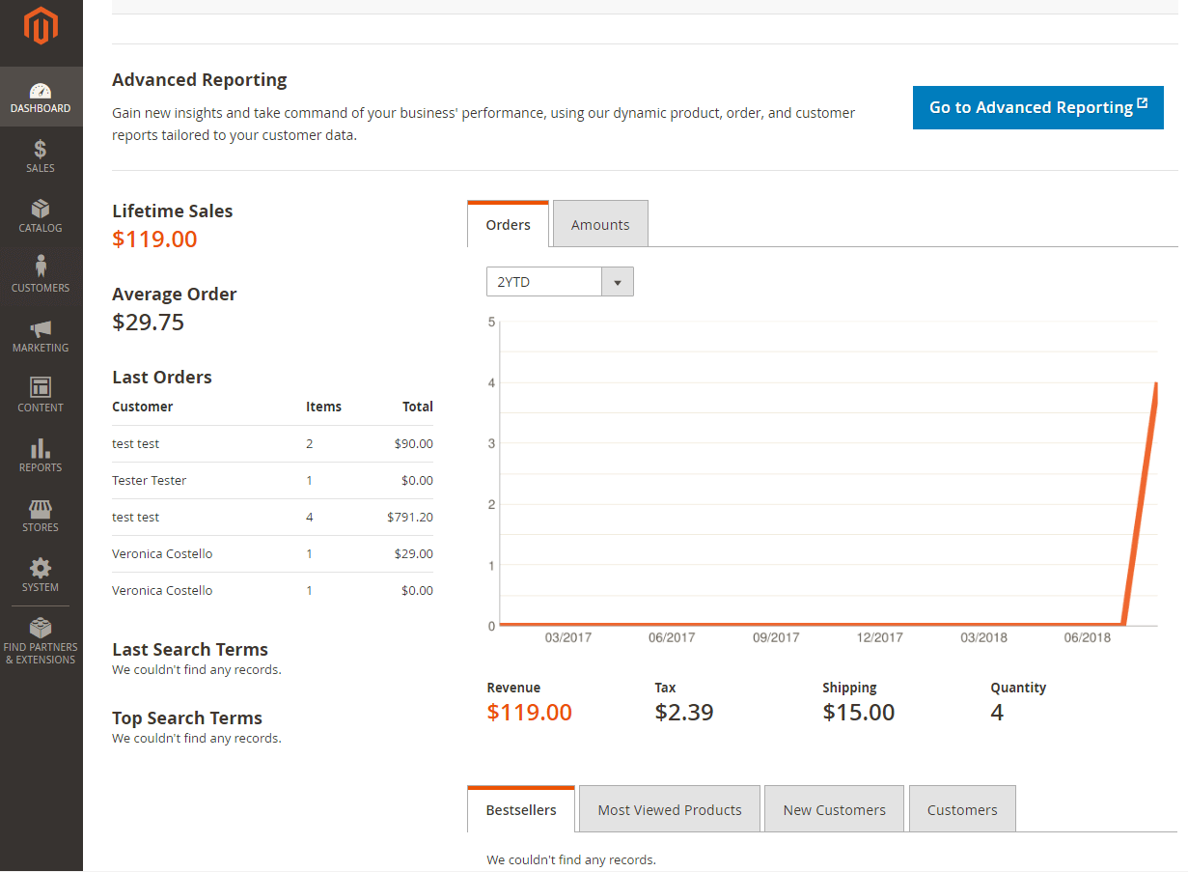Click the Catalog box icon
Screen dimensions: 1188x872
point(41,212)
